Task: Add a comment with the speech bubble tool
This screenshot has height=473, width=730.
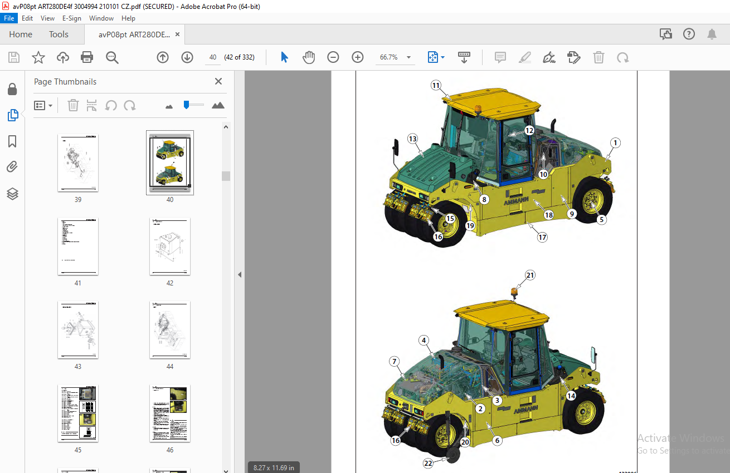Action: point(500,57)
